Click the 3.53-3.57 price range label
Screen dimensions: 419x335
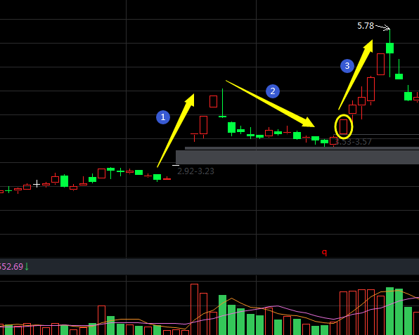(x=353, y=142)
